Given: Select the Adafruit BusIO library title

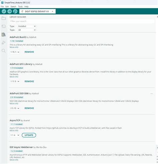Looking at the screenshot, I should (x=18, y=37).
